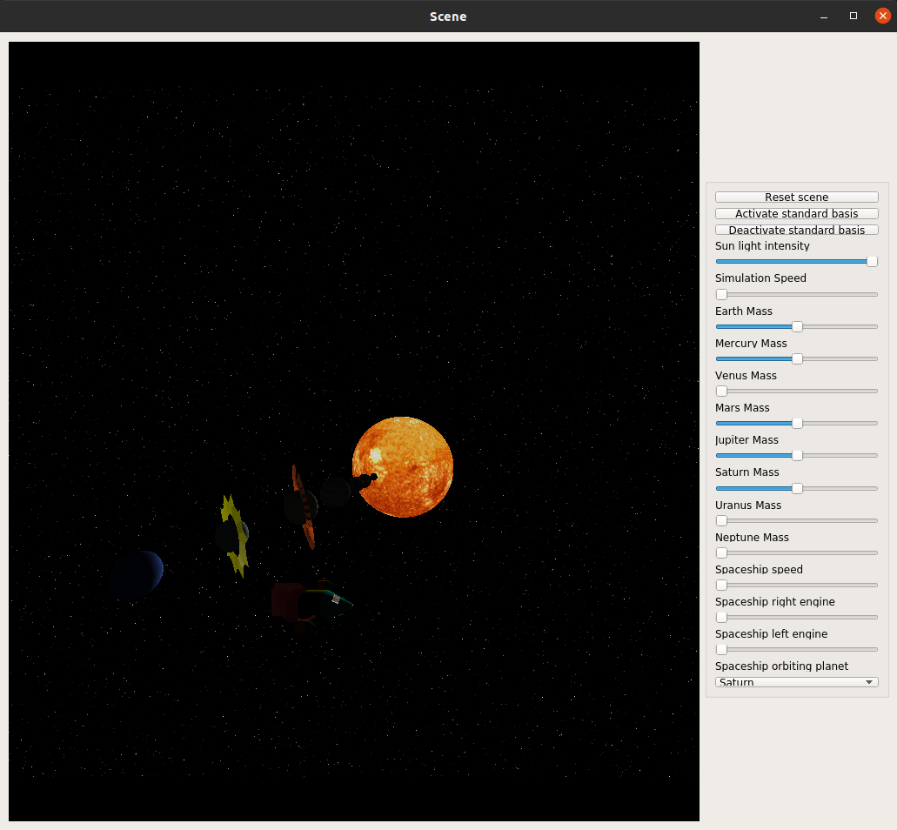
Task: Click the Reset scene button
Action: click(796, 197)
